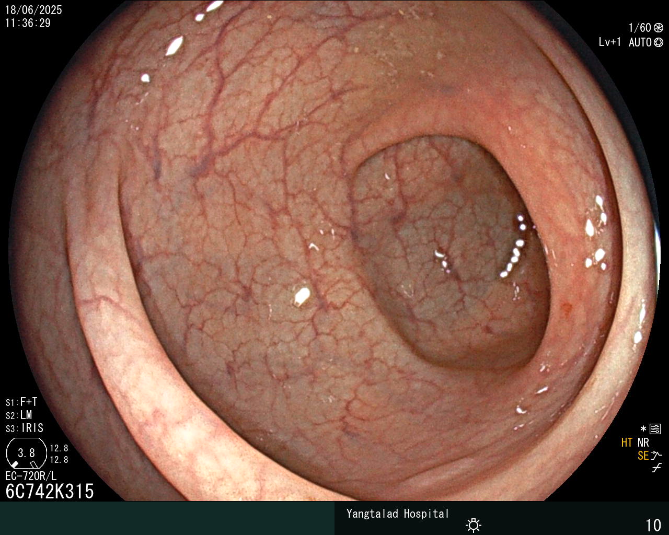Image resolution: width=669 pixels, height=535 pixels.
Task: Click the EC-720R/L scope model
Action: click(x=31, y=476)
